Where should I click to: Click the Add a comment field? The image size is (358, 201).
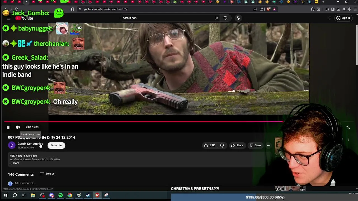[x=25, y=183]
